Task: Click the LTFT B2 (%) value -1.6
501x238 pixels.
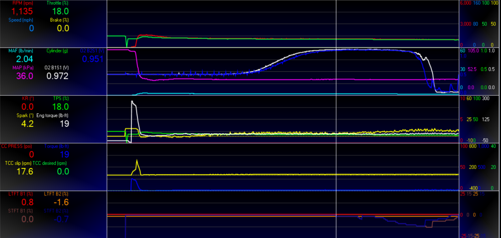Action: [x=61, y=202]
